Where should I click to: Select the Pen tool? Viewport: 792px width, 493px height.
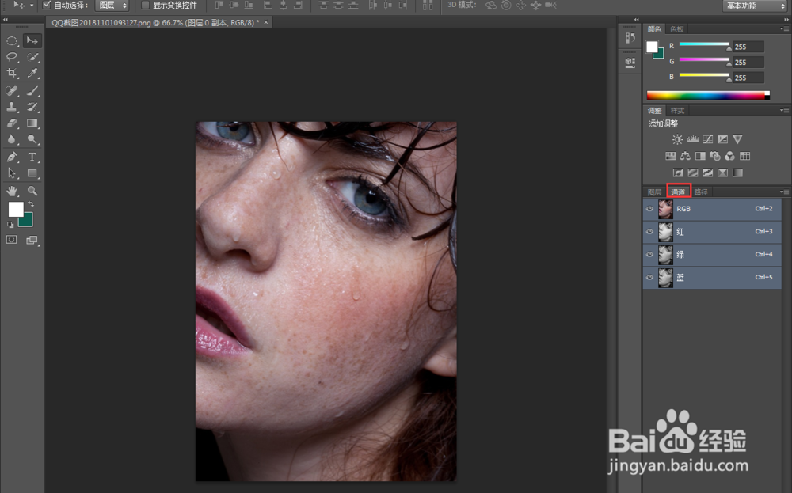click(12, 157)
